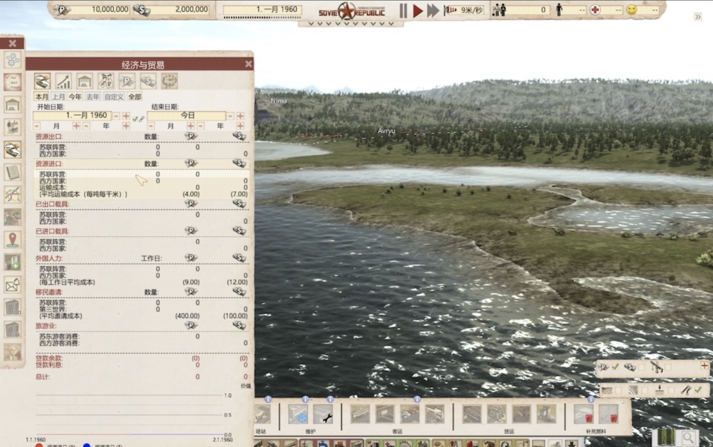
Task: Click the calendar date progress bar at top
Action: pyautogui.click(x=262, y=18)
